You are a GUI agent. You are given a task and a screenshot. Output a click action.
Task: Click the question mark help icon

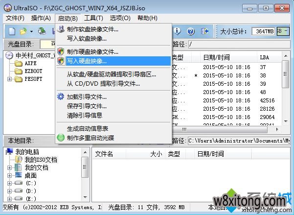[x=191, y=31]
